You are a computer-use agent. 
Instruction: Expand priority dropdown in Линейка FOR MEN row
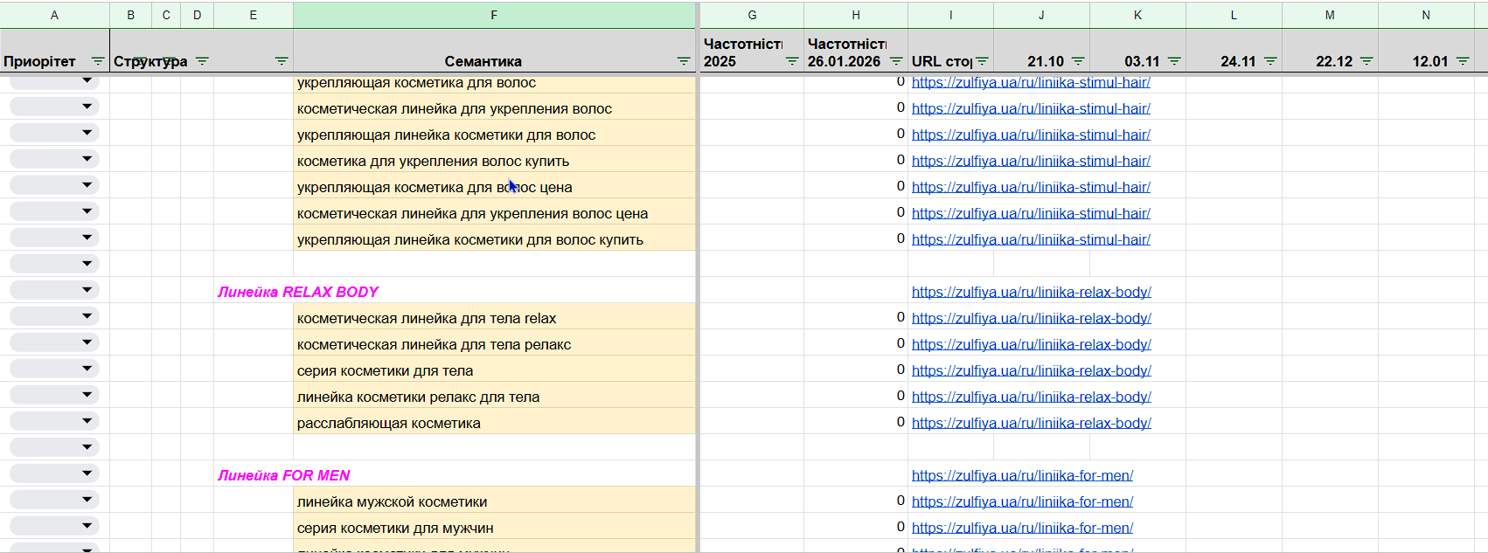pyautogui.click(x=87, y=474)
